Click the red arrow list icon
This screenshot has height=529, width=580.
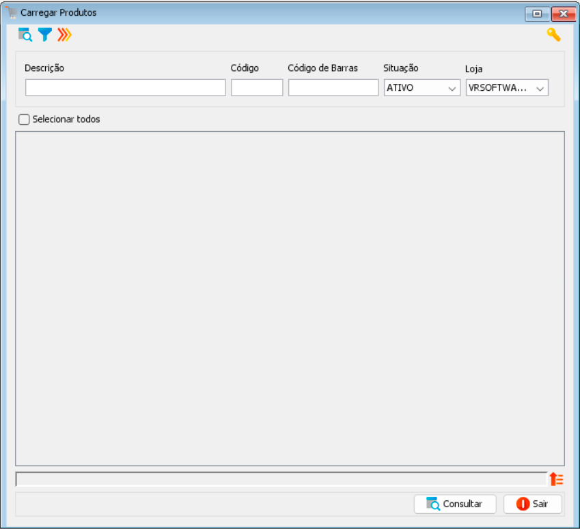click(556, 479)
